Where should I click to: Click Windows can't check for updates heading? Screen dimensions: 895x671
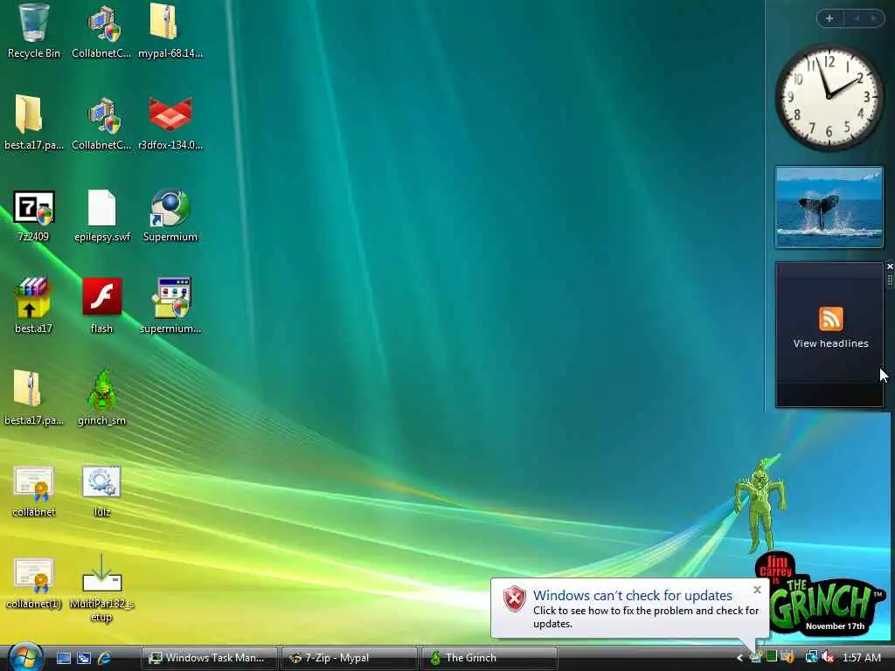(633, 595)
